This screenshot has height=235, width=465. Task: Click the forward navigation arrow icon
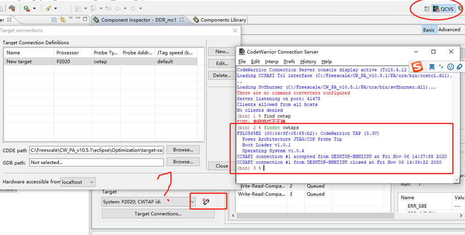tap(133, 8)
